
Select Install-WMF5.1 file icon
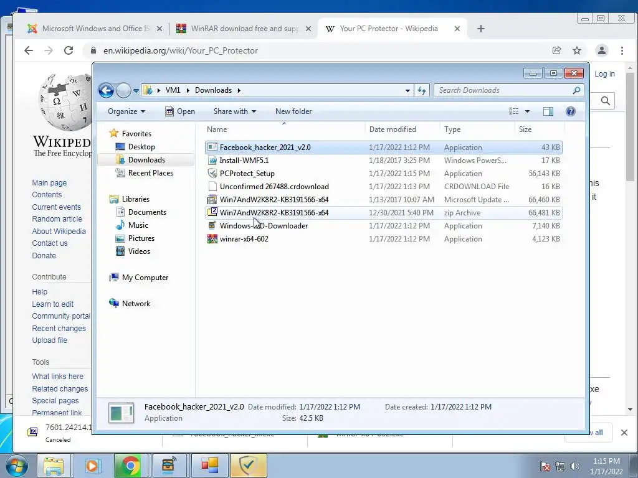[212, 161]
